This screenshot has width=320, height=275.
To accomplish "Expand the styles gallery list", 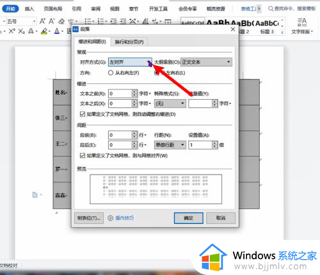I will point(282,33).
